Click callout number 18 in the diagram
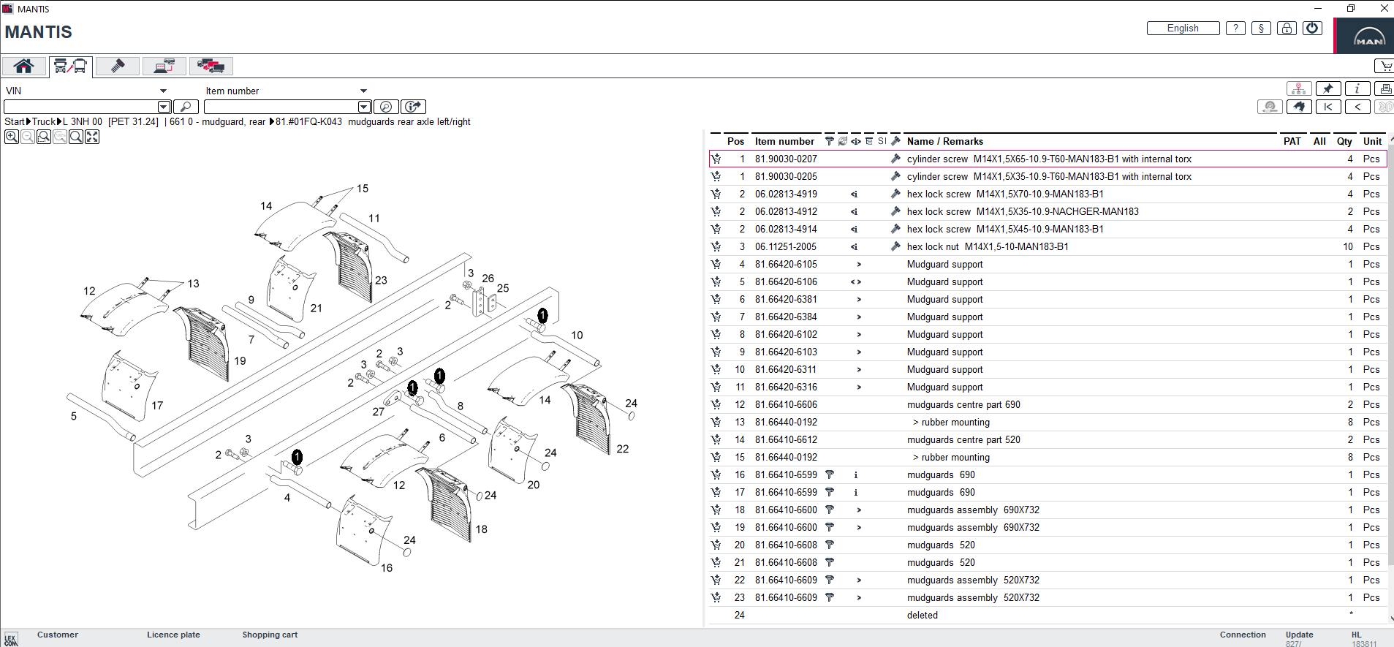The width and height of the screenshot is (1394, 647). (481, 529)
